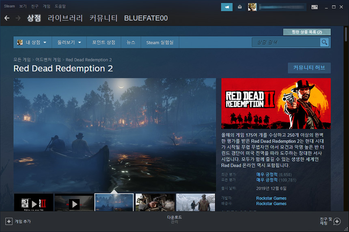Image resolution: width=349 pixels, height=232 pixels.
Task: Play the second dark trailer thumbnail
Action: point(74,203)
